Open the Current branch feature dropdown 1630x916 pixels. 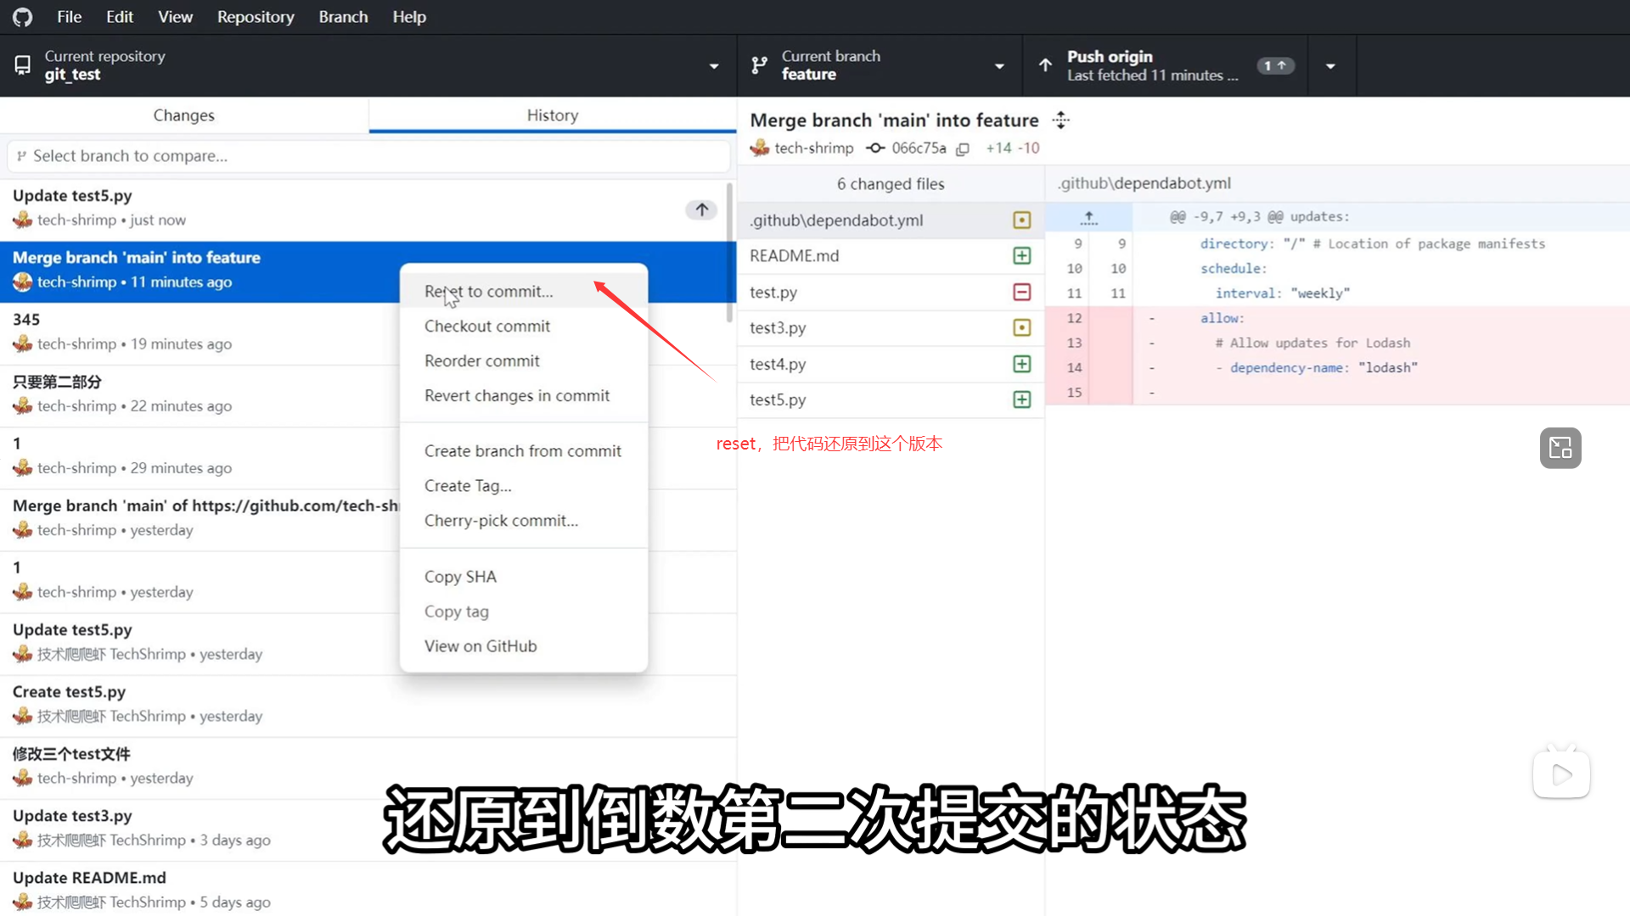[879, 65]
